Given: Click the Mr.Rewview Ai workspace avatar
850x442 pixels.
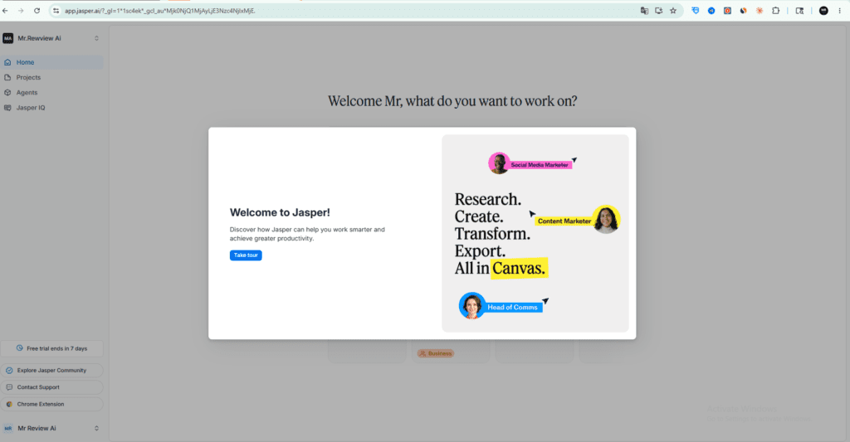Looking at the screenshot, I should pyautogui.click(x=8, y=38).
